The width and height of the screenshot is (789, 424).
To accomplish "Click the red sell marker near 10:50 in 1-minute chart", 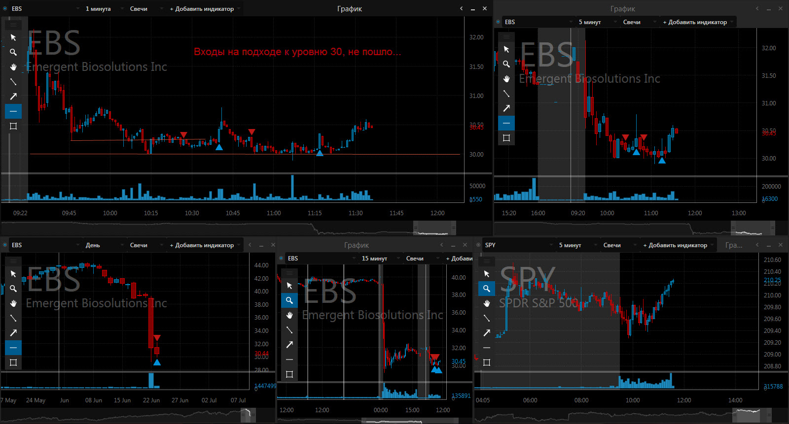I will point(251,132).
